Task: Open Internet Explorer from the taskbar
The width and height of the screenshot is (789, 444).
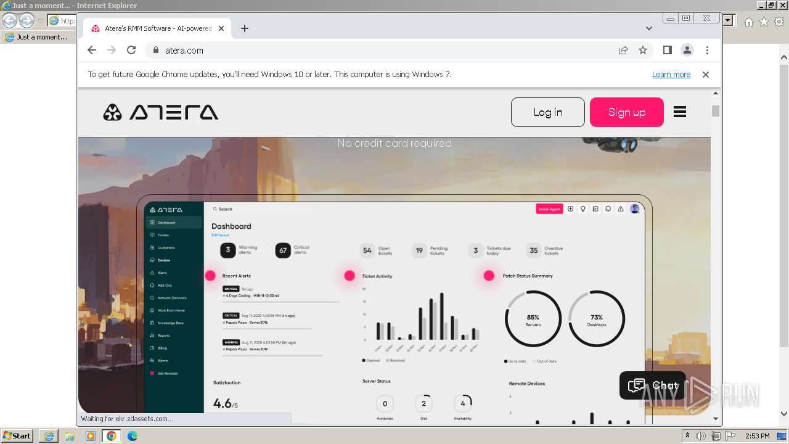Action: coord(49,436)
